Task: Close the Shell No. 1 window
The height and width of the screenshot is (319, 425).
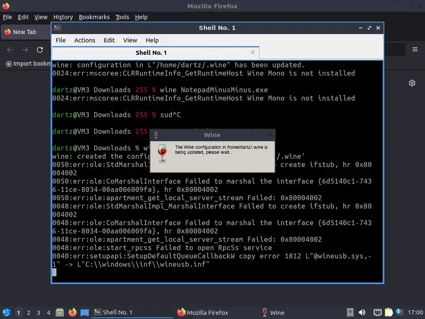Action: 378,28
